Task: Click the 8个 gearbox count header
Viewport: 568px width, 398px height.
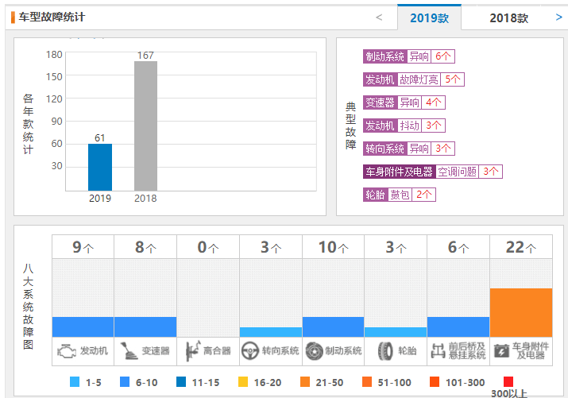Action: pos(145,247)
